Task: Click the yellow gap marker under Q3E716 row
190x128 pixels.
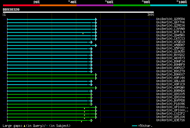Action: [81, 121]
